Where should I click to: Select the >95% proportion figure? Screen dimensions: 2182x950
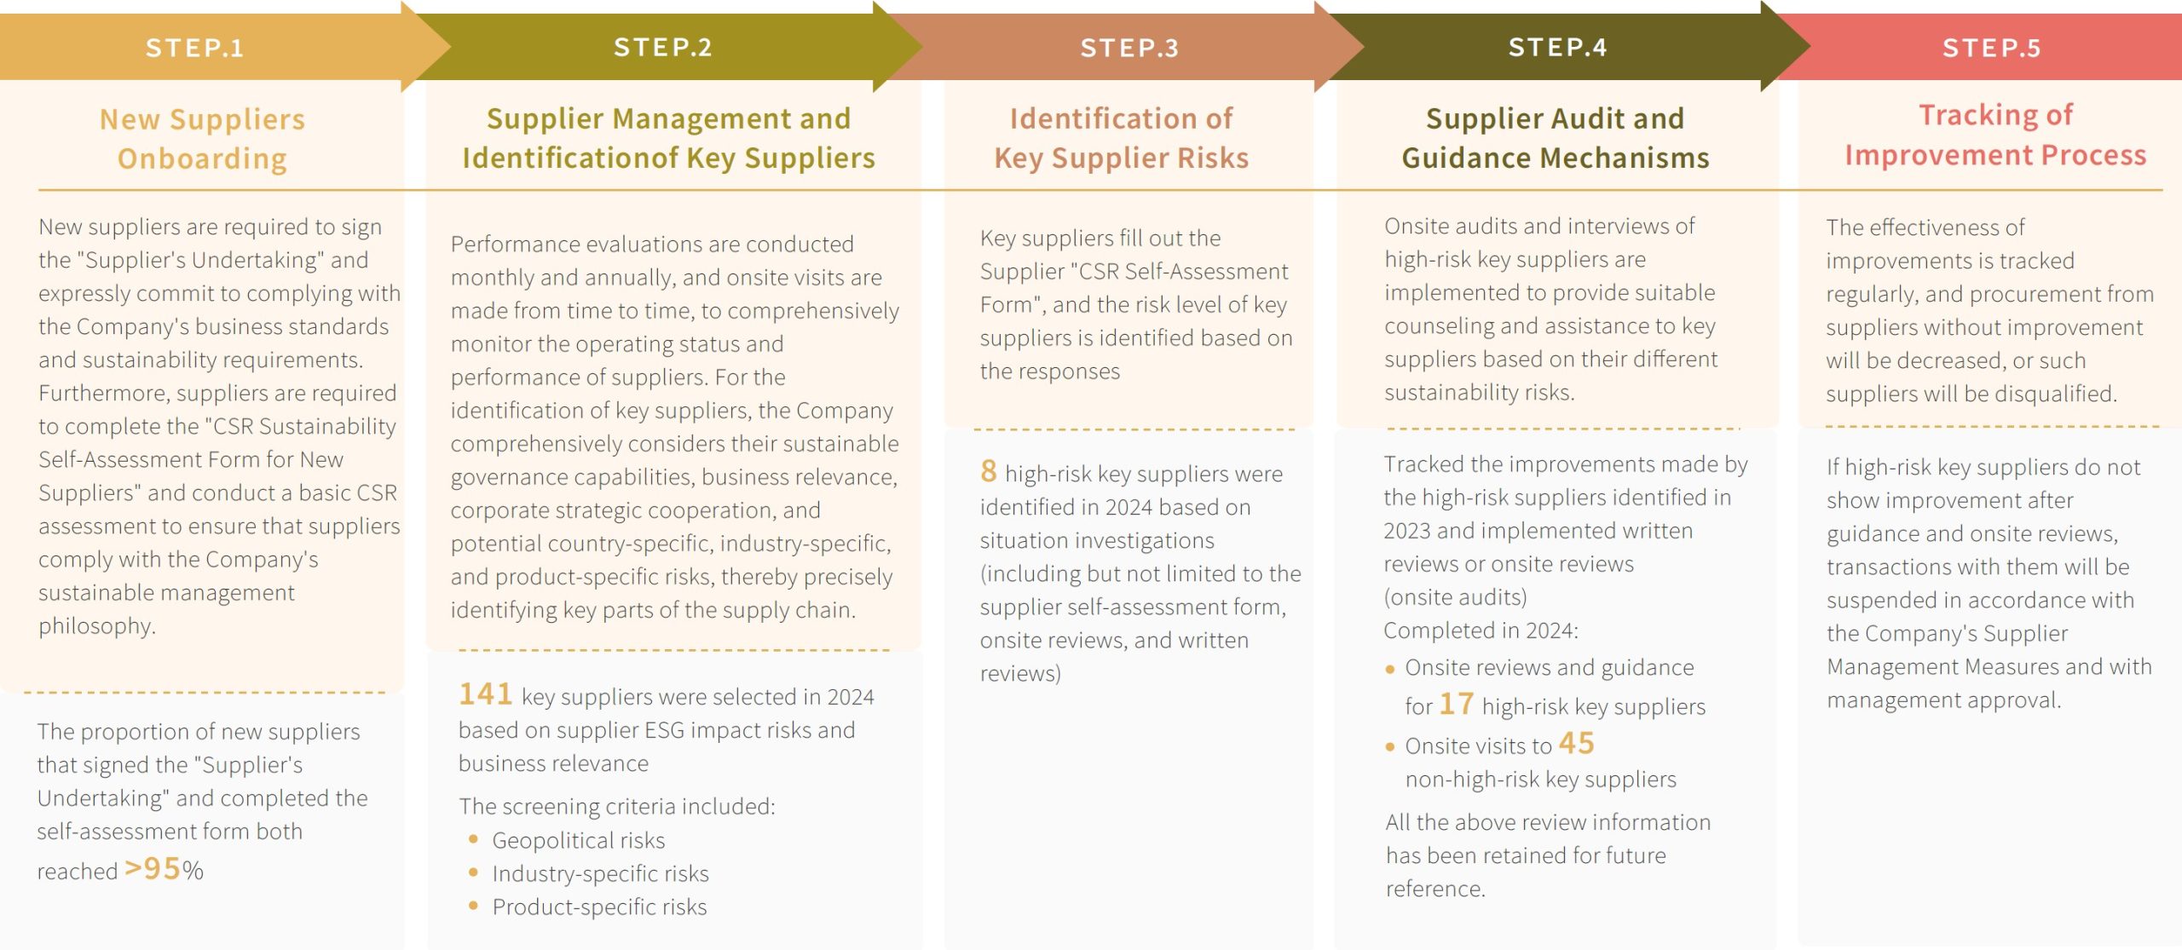(164, 869)
